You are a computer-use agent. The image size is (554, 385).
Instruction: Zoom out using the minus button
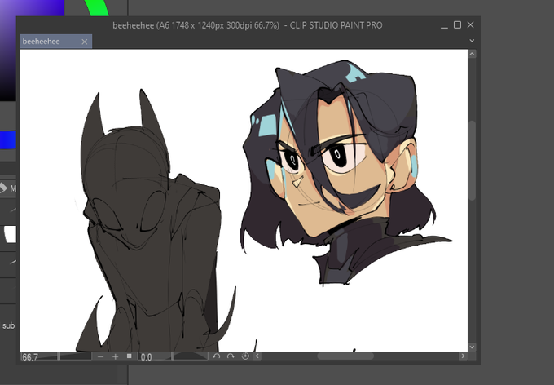tap(100, 356)
